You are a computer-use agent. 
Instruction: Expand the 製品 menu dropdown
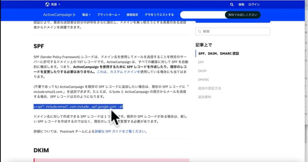86,15
